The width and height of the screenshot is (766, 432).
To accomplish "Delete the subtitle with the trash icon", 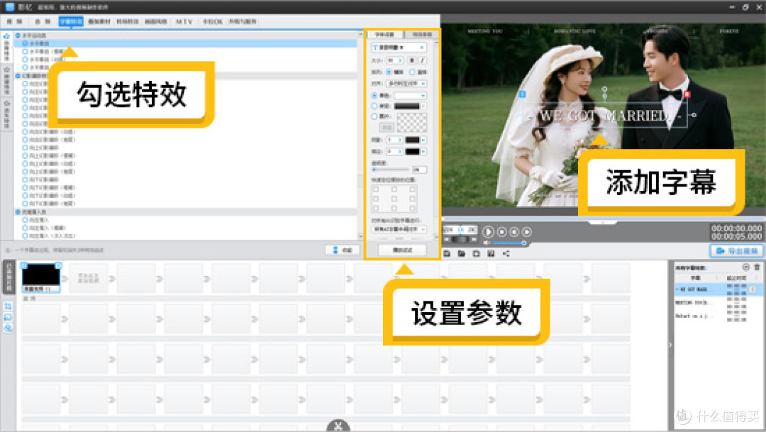I will (757, 267).
